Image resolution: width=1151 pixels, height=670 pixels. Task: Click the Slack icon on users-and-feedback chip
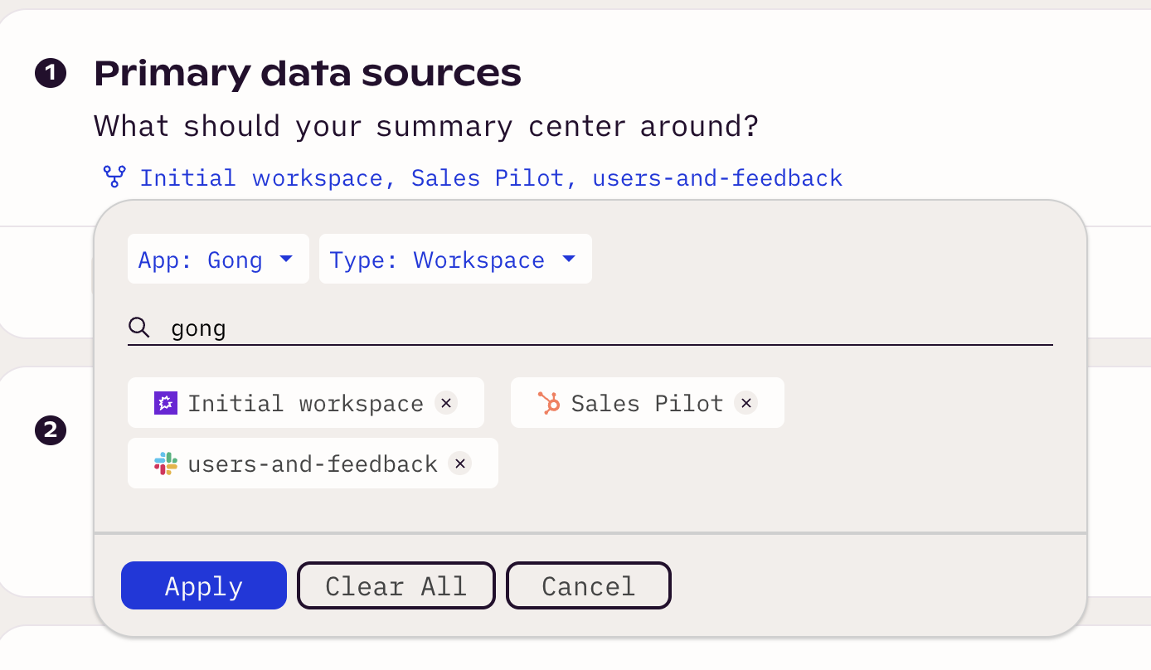[166, 464]
